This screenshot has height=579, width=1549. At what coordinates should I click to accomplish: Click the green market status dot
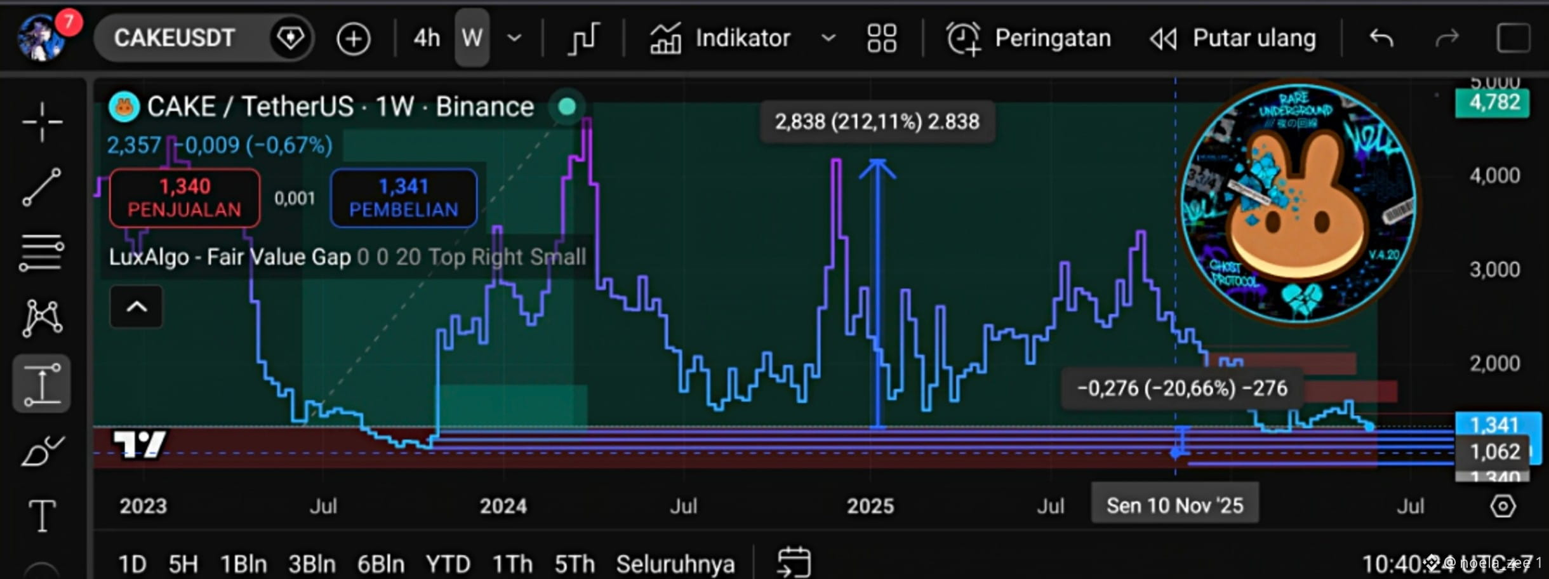[x=567, y=107]
